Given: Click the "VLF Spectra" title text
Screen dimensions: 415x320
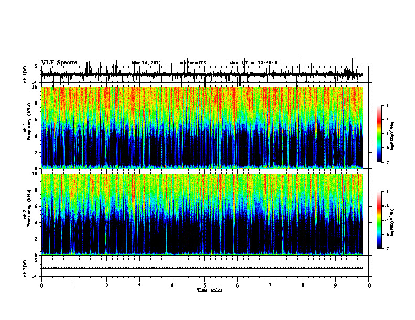Looking at the screenshot, I should tap(59, 63).
